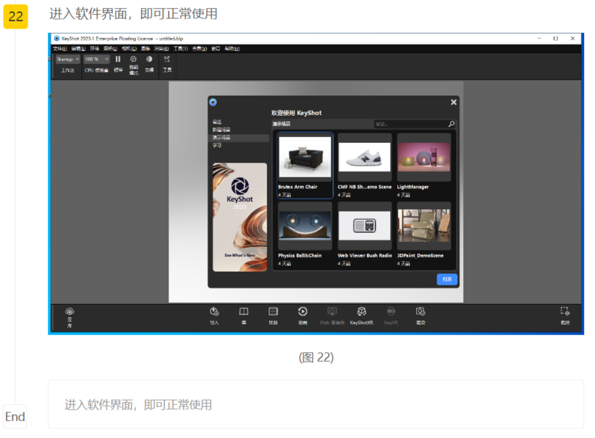The width and height of the screenshot is (595, 438).
Task: Open the 库 library panel icon
Action: (244, 311)
